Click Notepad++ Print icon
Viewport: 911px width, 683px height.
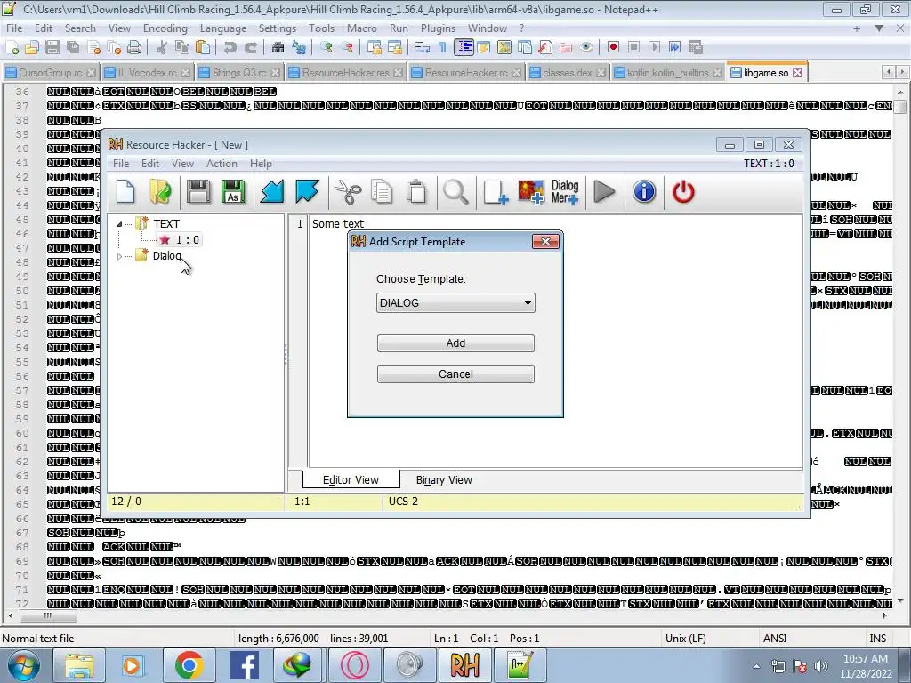click(x=134, y=48)
